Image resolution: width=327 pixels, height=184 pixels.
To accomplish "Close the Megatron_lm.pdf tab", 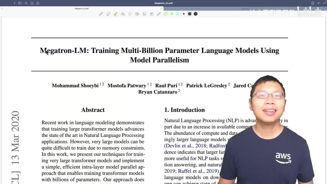I will tap(2, 9).
